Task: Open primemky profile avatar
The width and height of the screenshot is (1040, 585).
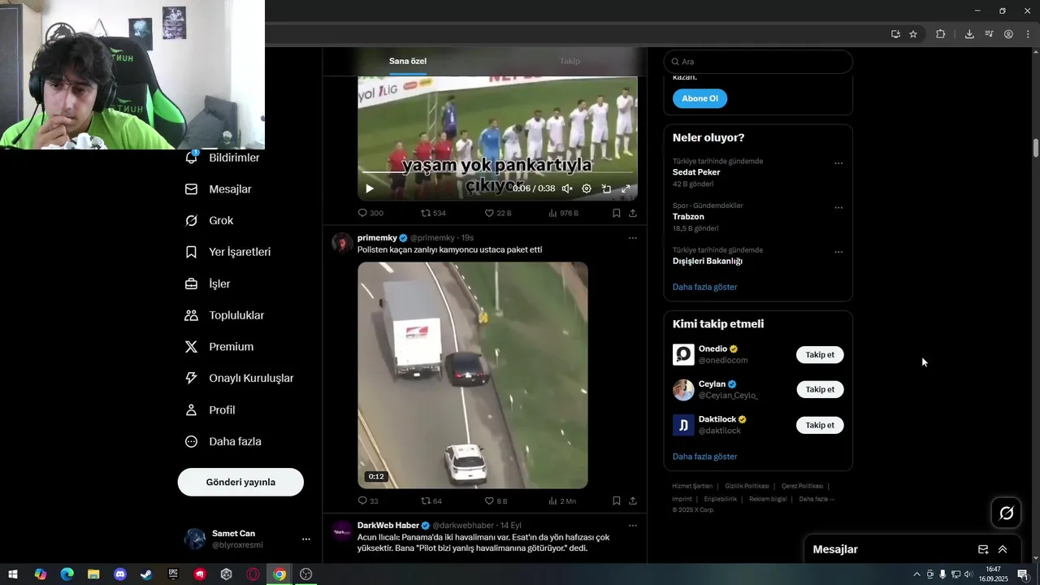Action: (343, 243)
